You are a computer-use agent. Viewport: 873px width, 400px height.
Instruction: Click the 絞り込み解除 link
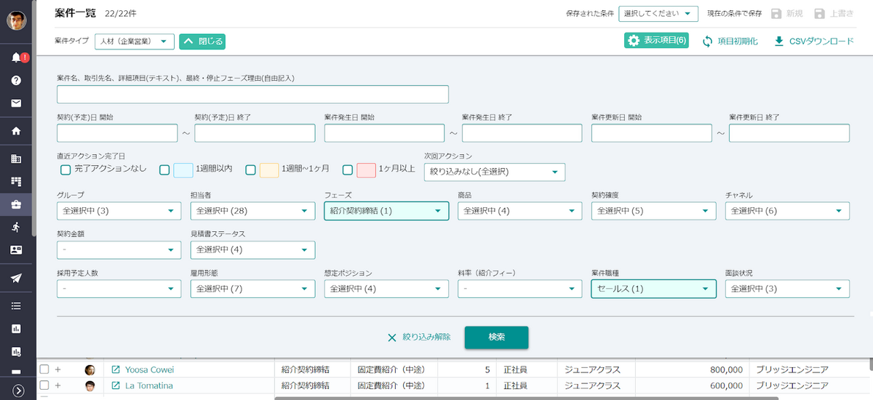pyautogui.click(x=419, y=337)
